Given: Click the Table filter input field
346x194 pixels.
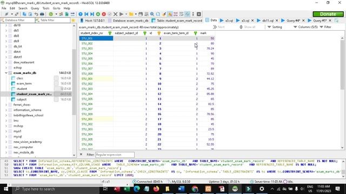Looking at the screenshot, I should coord(53,20).
